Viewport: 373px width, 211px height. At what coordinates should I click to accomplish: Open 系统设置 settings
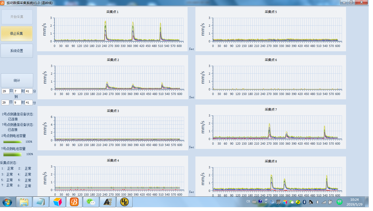pos(16,51)
